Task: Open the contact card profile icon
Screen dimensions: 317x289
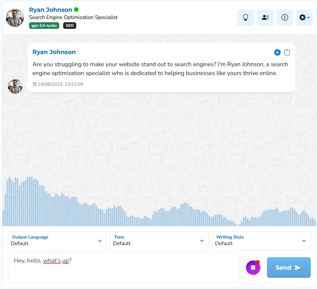Action: (265, 18)
